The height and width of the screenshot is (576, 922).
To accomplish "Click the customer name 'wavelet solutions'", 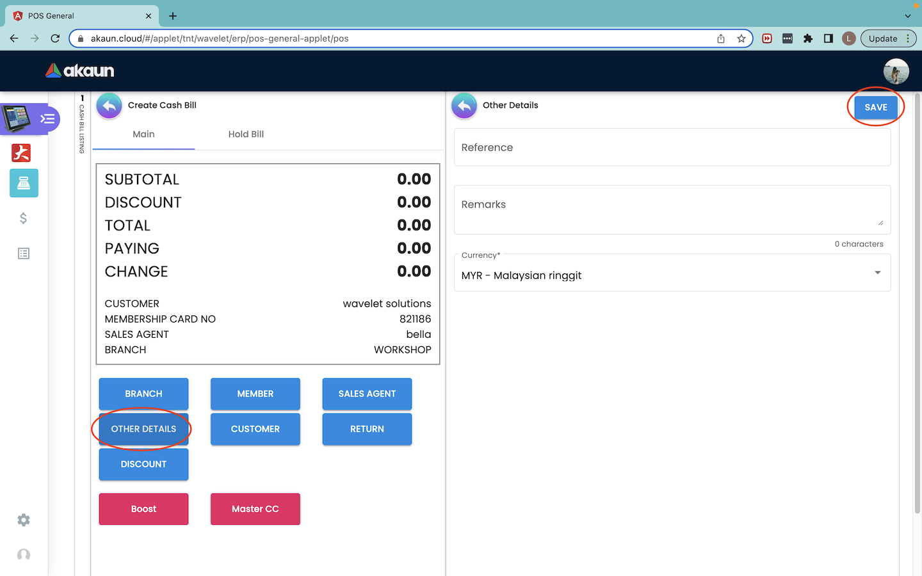I will click(x=387, y=303).
